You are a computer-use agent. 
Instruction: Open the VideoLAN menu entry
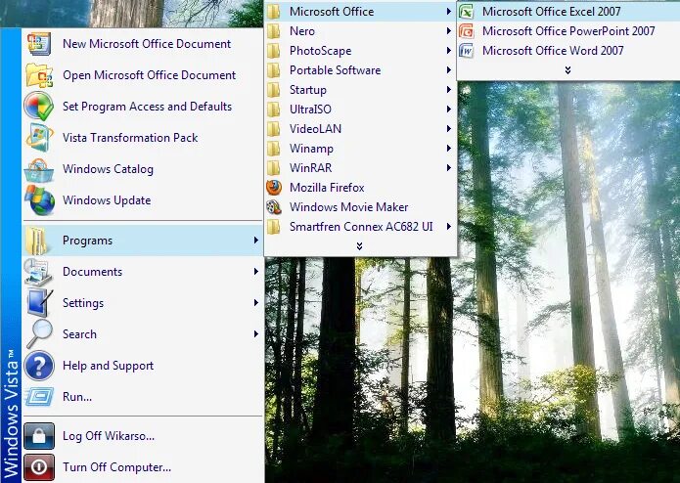coord(360,129)
